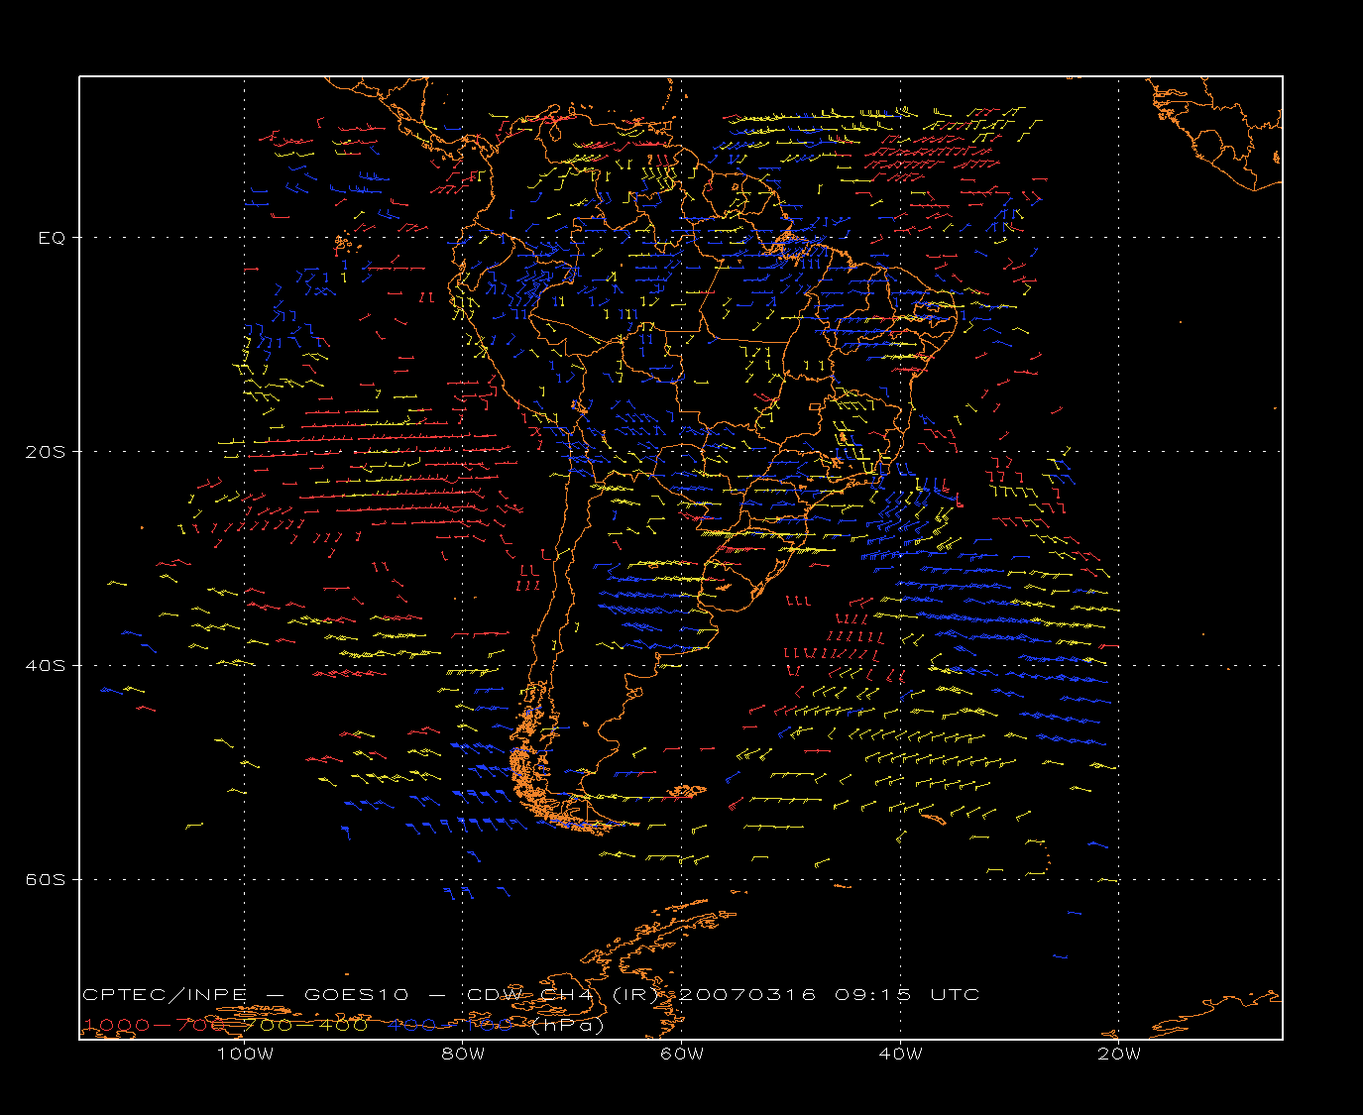
Task: Click the 'EQ' latitude label
Action: [x=52, y=238]
